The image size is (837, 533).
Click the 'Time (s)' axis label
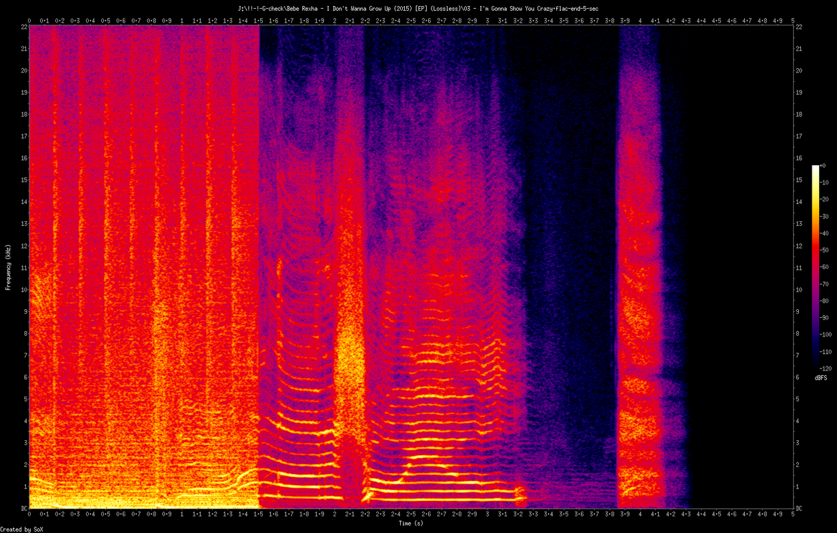coord(410,523)
